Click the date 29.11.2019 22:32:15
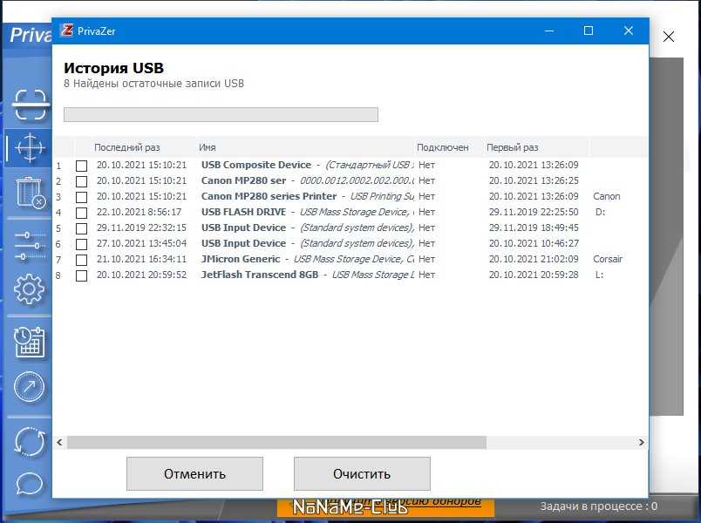The image size is (701, 523). coord(141,228)
